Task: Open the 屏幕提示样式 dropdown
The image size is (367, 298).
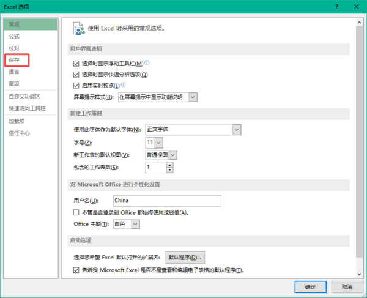Action: click(193, 97)
